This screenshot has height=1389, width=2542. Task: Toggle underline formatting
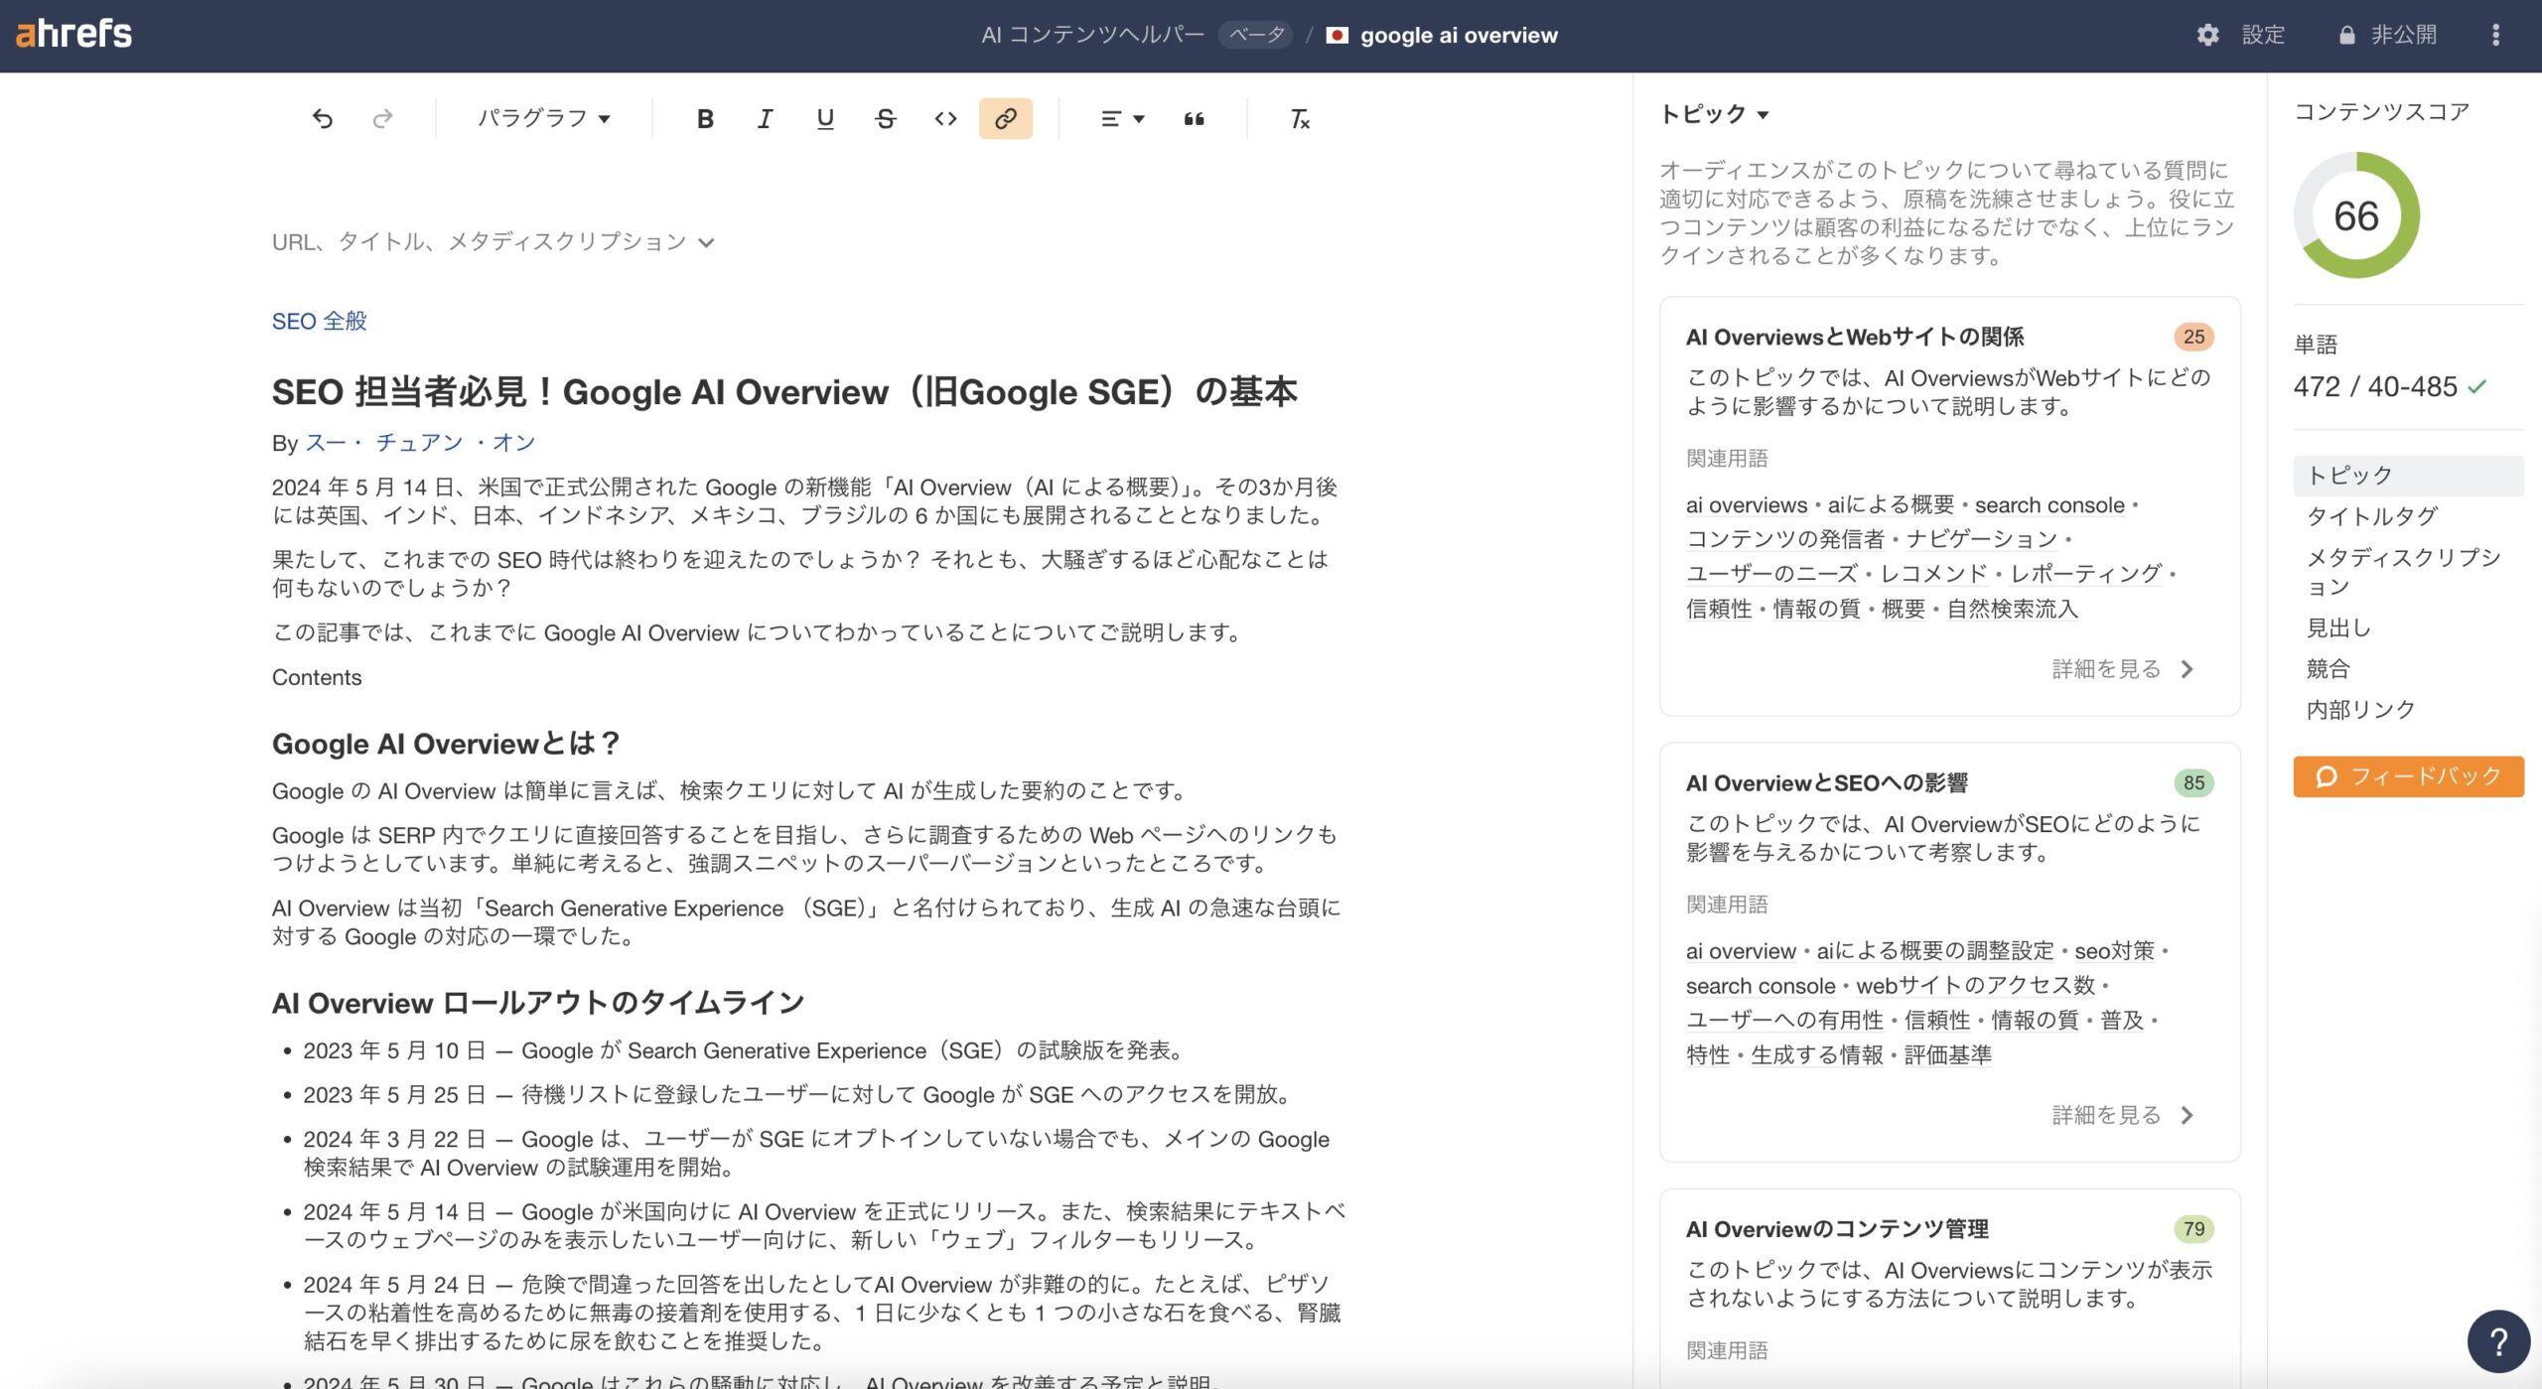pos(825,119)
